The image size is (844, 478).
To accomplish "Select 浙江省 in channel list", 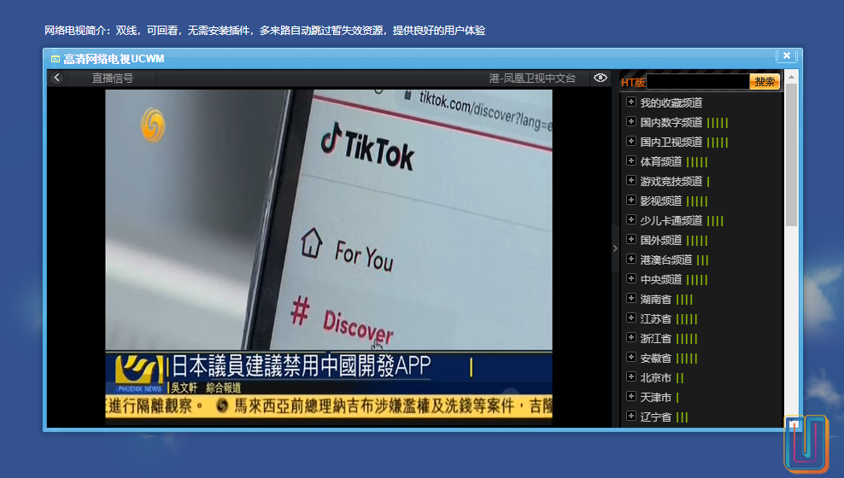I will [655, 338].
